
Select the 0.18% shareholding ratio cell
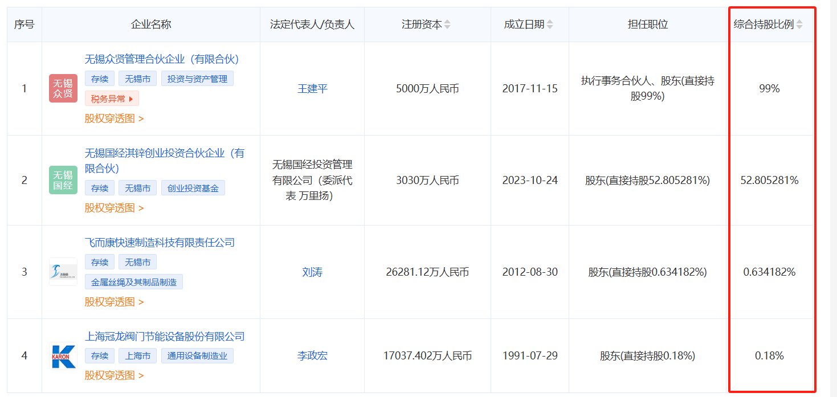coord(769,356)
